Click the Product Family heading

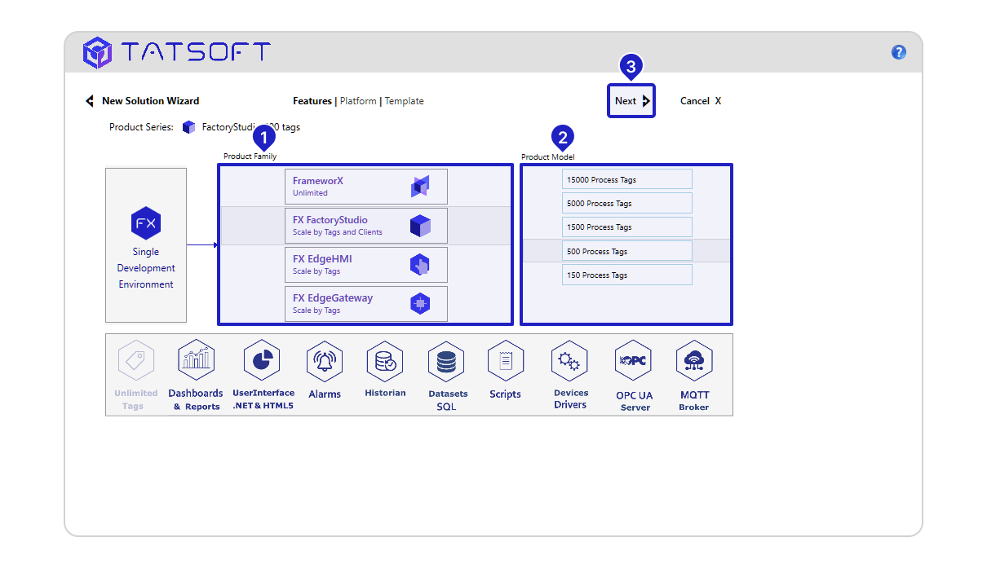[x=250, y=156]
